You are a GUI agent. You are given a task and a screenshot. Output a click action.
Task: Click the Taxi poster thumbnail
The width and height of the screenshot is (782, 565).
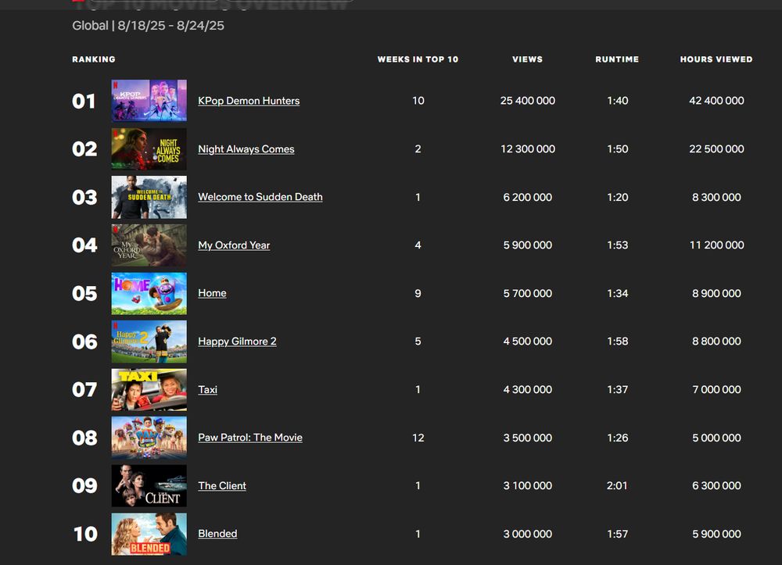click(x=149, y=390)
